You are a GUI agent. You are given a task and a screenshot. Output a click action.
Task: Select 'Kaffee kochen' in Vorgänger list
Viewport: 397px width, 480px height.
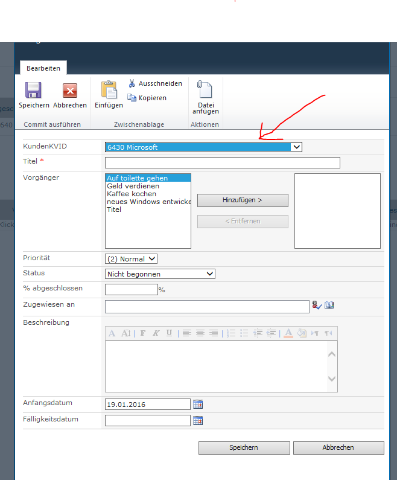pos(148,194)
